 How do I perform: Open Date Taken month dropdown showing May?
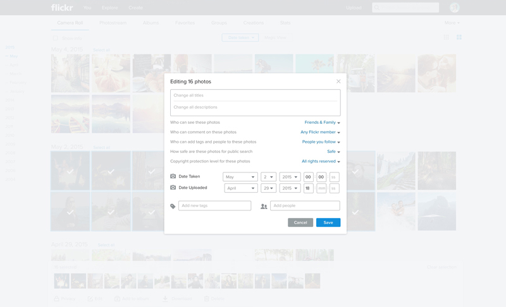point(240,177)
